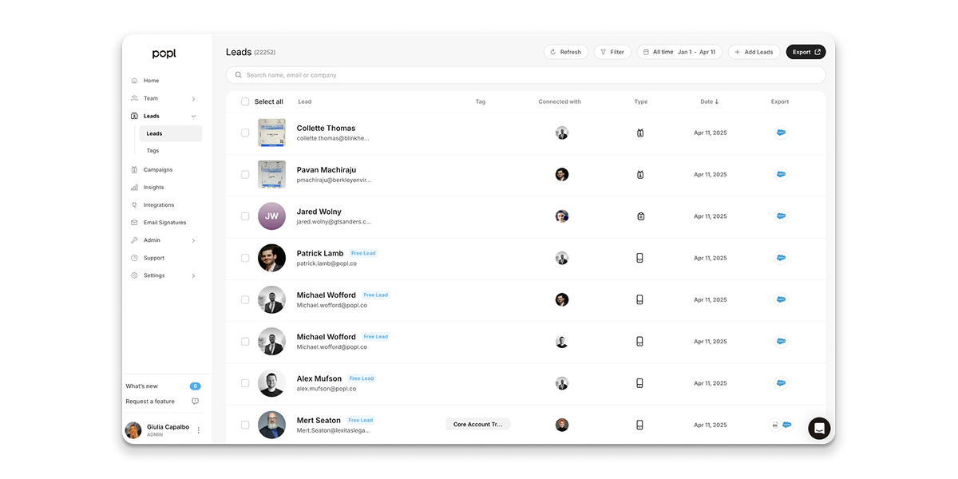Open the Admin menu item
The image size is (958, 479).
point(151,239)
